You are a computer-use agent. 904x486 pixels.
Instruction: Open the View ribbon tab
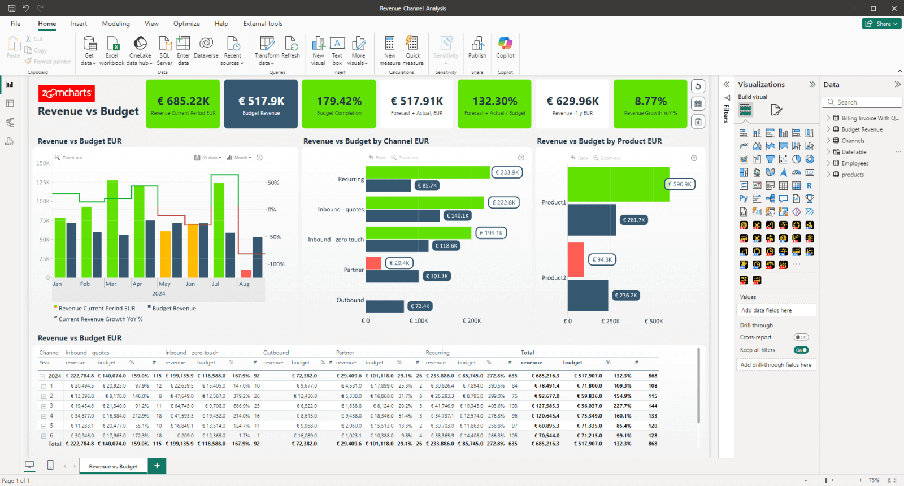pyautogui.click(x=151, y=24)
